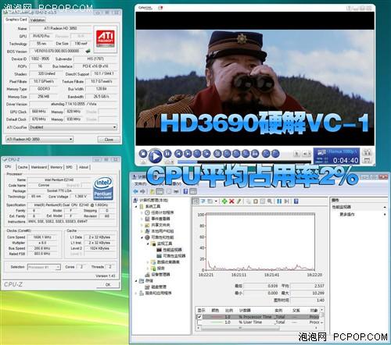Image resolution: width=391 pixels, height=345 pixels.
Task: Expand the 数据收集器集 node arrow
Action: (148, 262)
